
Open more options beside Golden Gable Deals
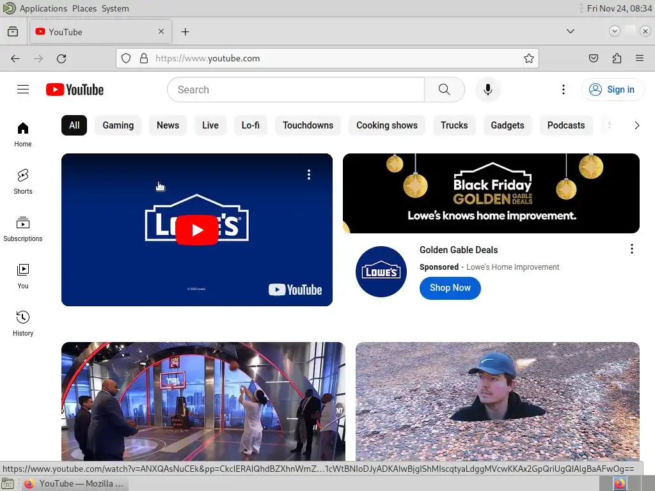(631, 249)
